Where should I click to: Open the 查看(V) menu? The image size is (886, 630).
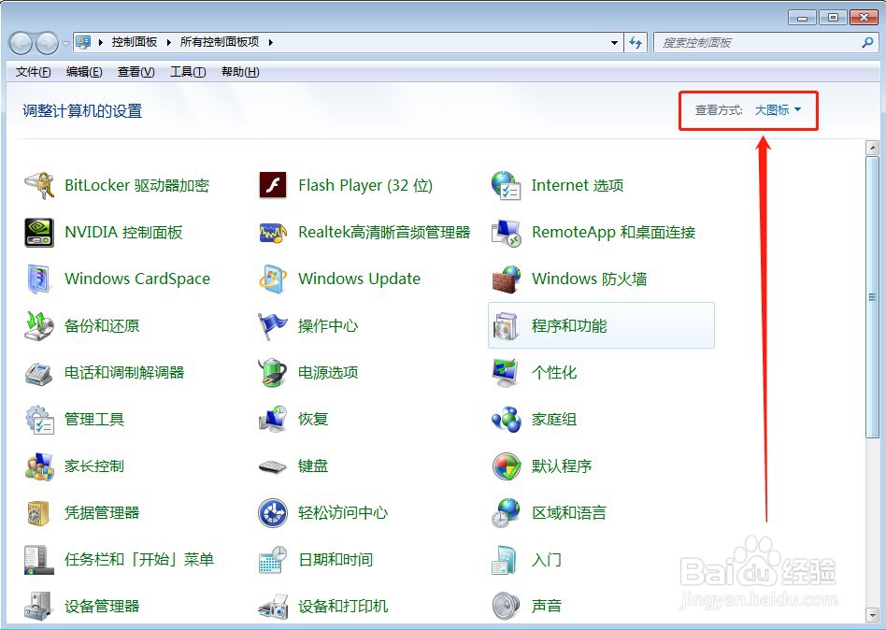(x=136, y=72)
